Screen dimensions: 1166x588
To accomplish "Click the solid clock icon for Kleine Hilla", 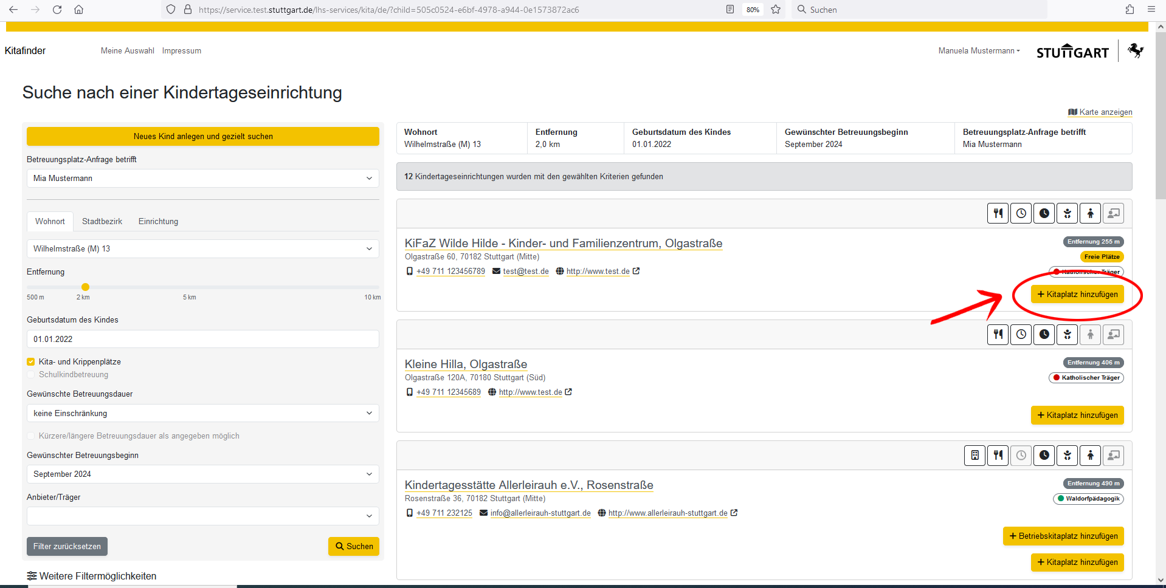I will click(1044, 335).
